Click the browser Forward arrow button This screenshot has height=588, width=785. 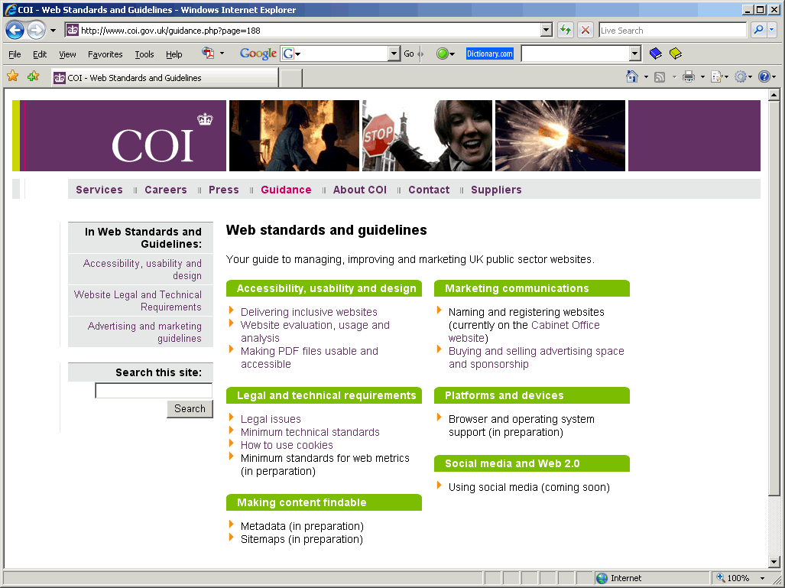[36, 30]
